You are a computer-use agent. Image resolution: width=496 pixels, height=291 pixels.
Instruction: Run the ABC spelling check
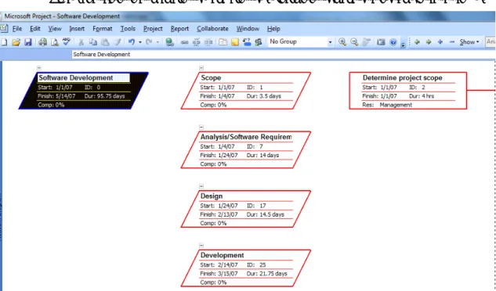[66, 41]
